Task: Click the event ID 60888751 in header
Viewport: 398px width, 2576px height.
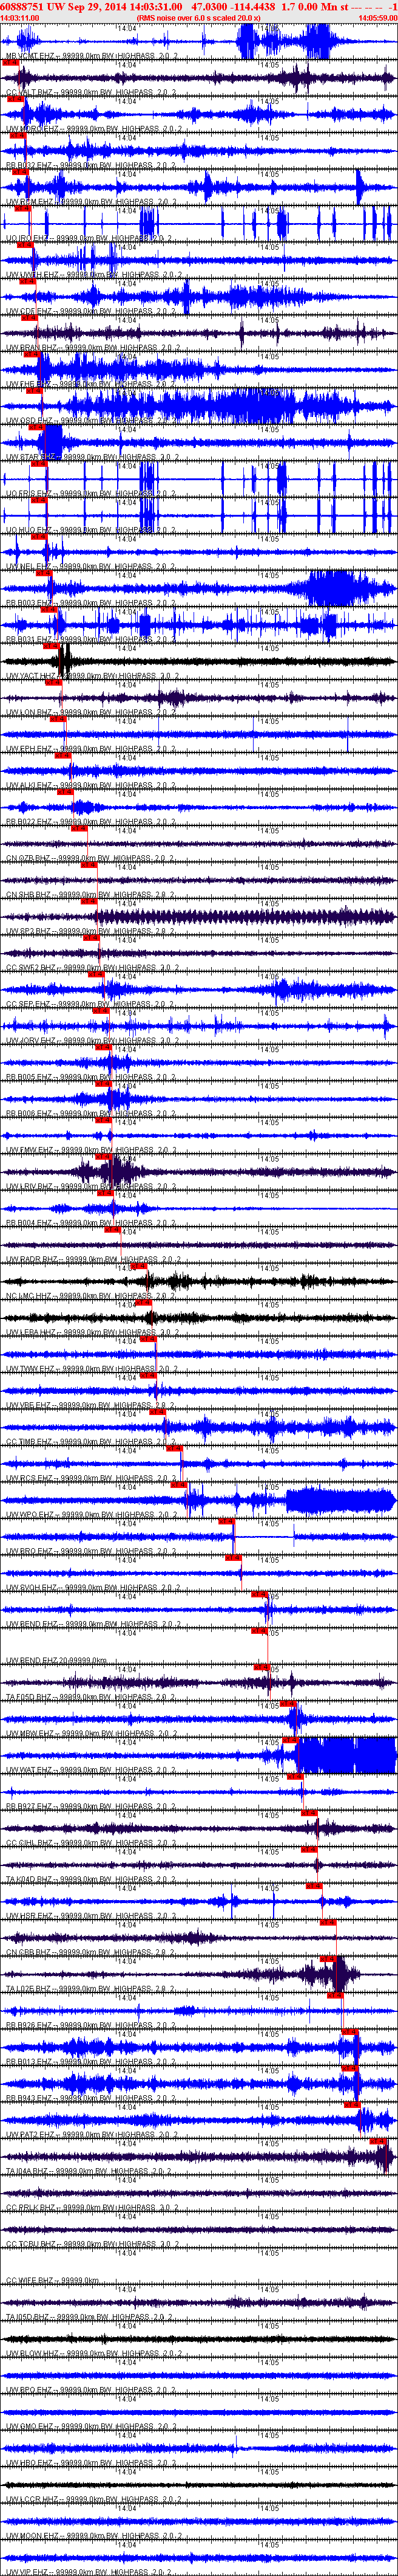Action: [x=21, y=6]
